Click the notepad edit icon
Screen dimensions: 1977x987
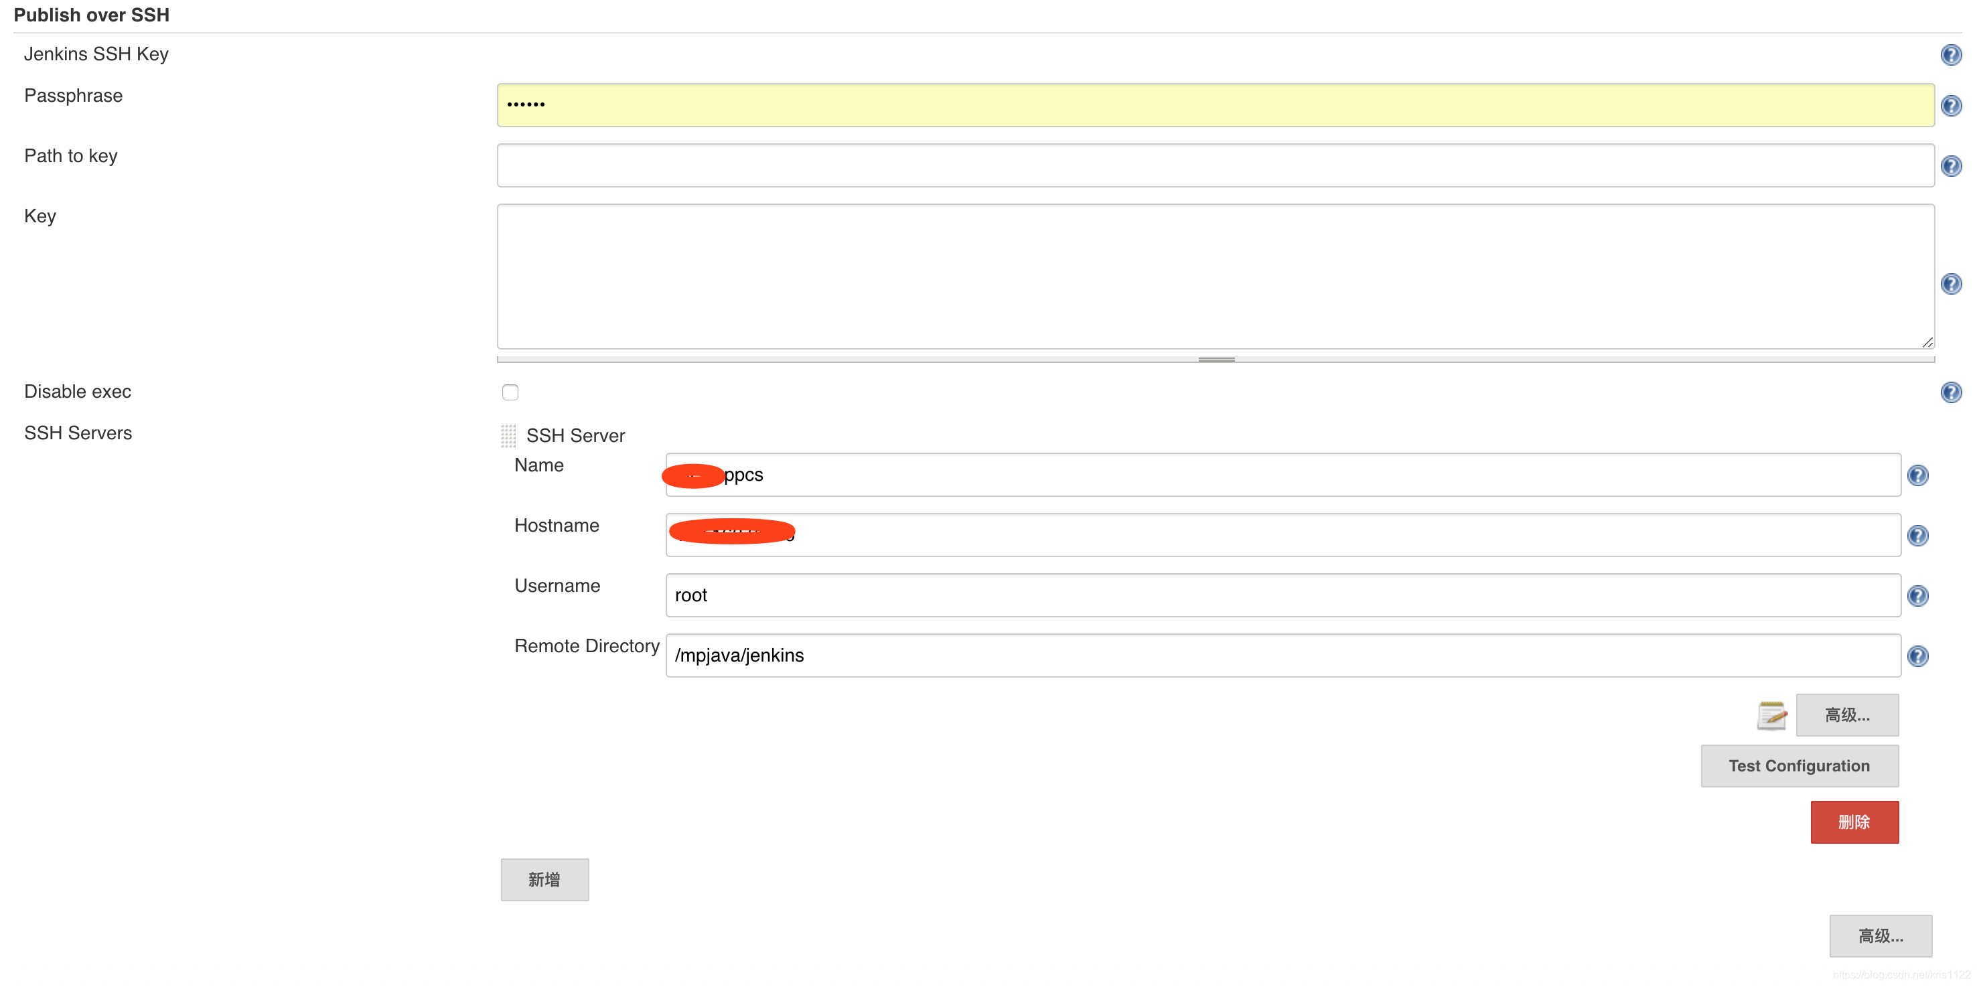click(1771, 715)
